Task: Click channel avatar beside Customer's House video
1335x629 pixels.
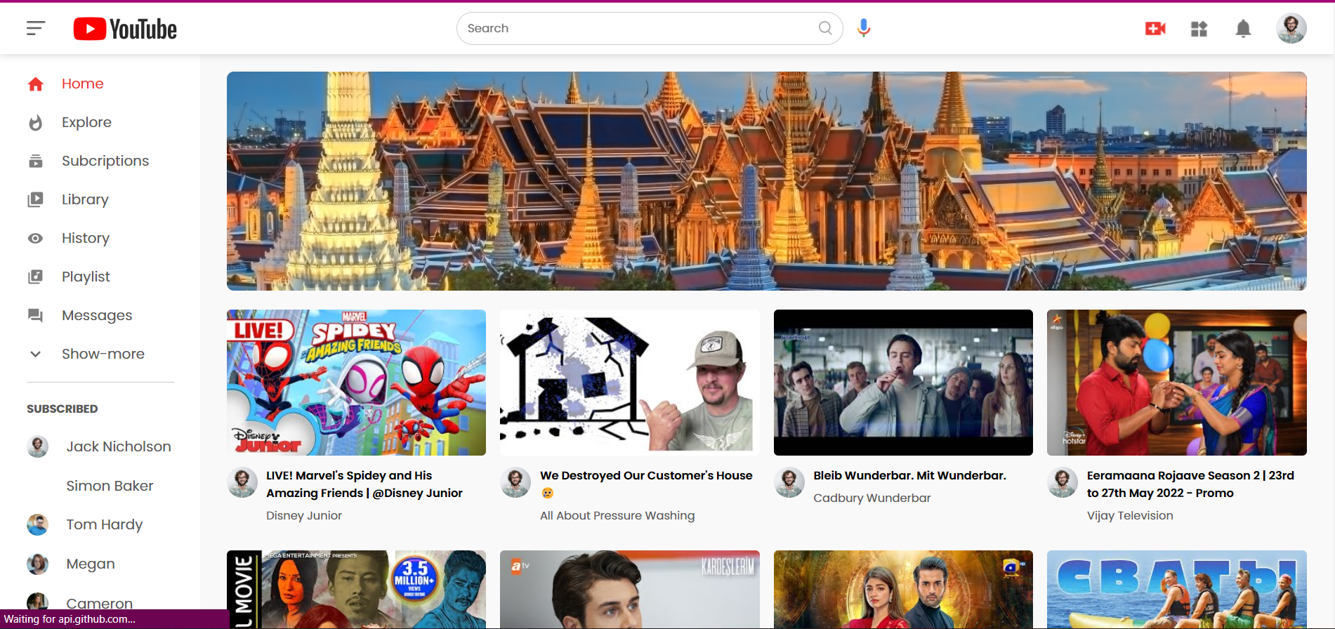Action: click(x=515, y=483)
